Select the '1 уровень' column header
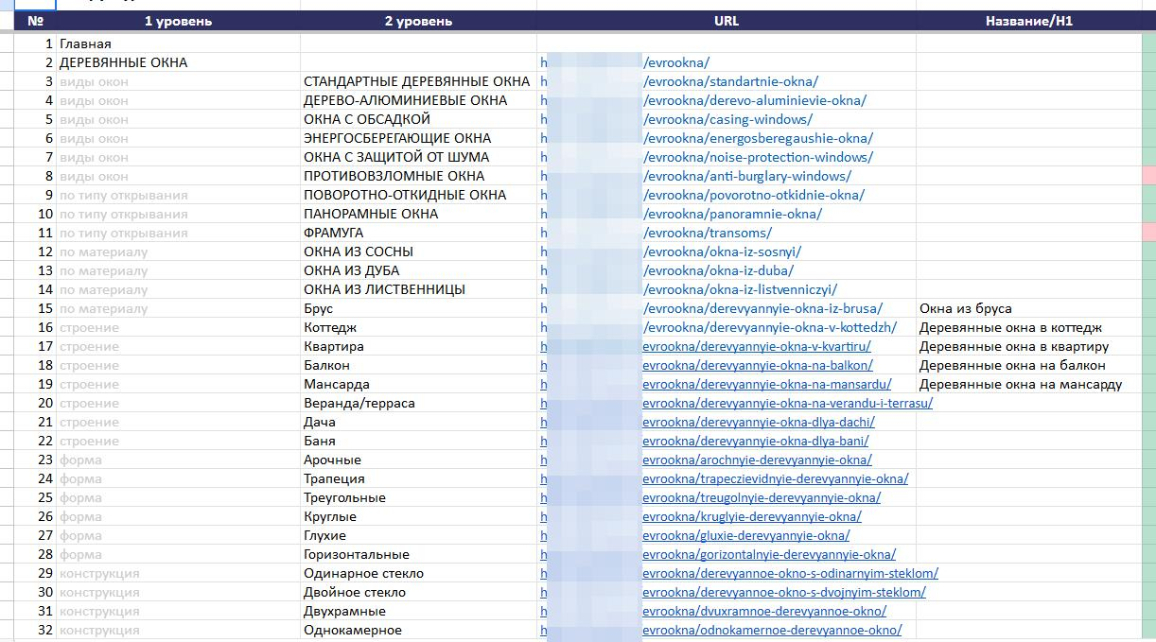 [178, 21]
